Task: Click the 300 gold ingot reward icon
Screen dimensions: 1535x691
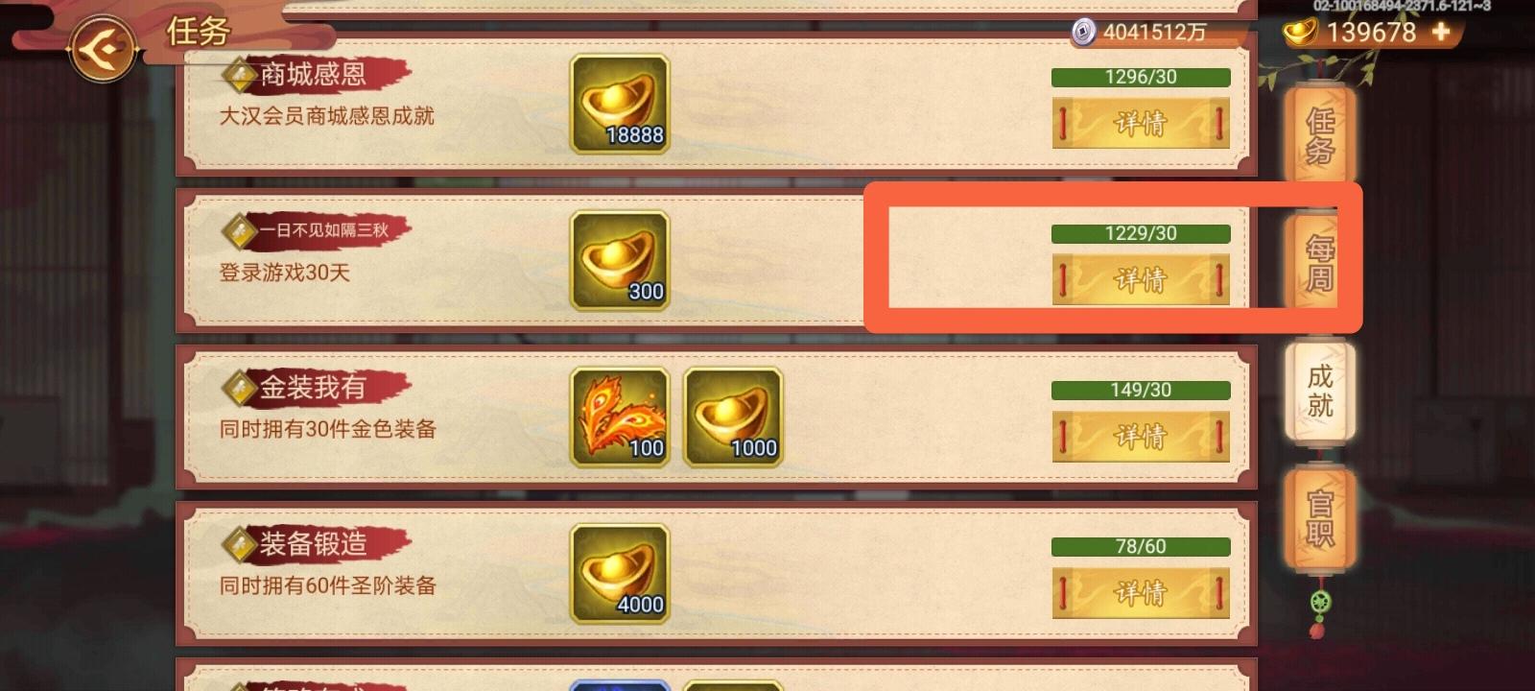Action: pyautogui.click(x=620, y=261)
